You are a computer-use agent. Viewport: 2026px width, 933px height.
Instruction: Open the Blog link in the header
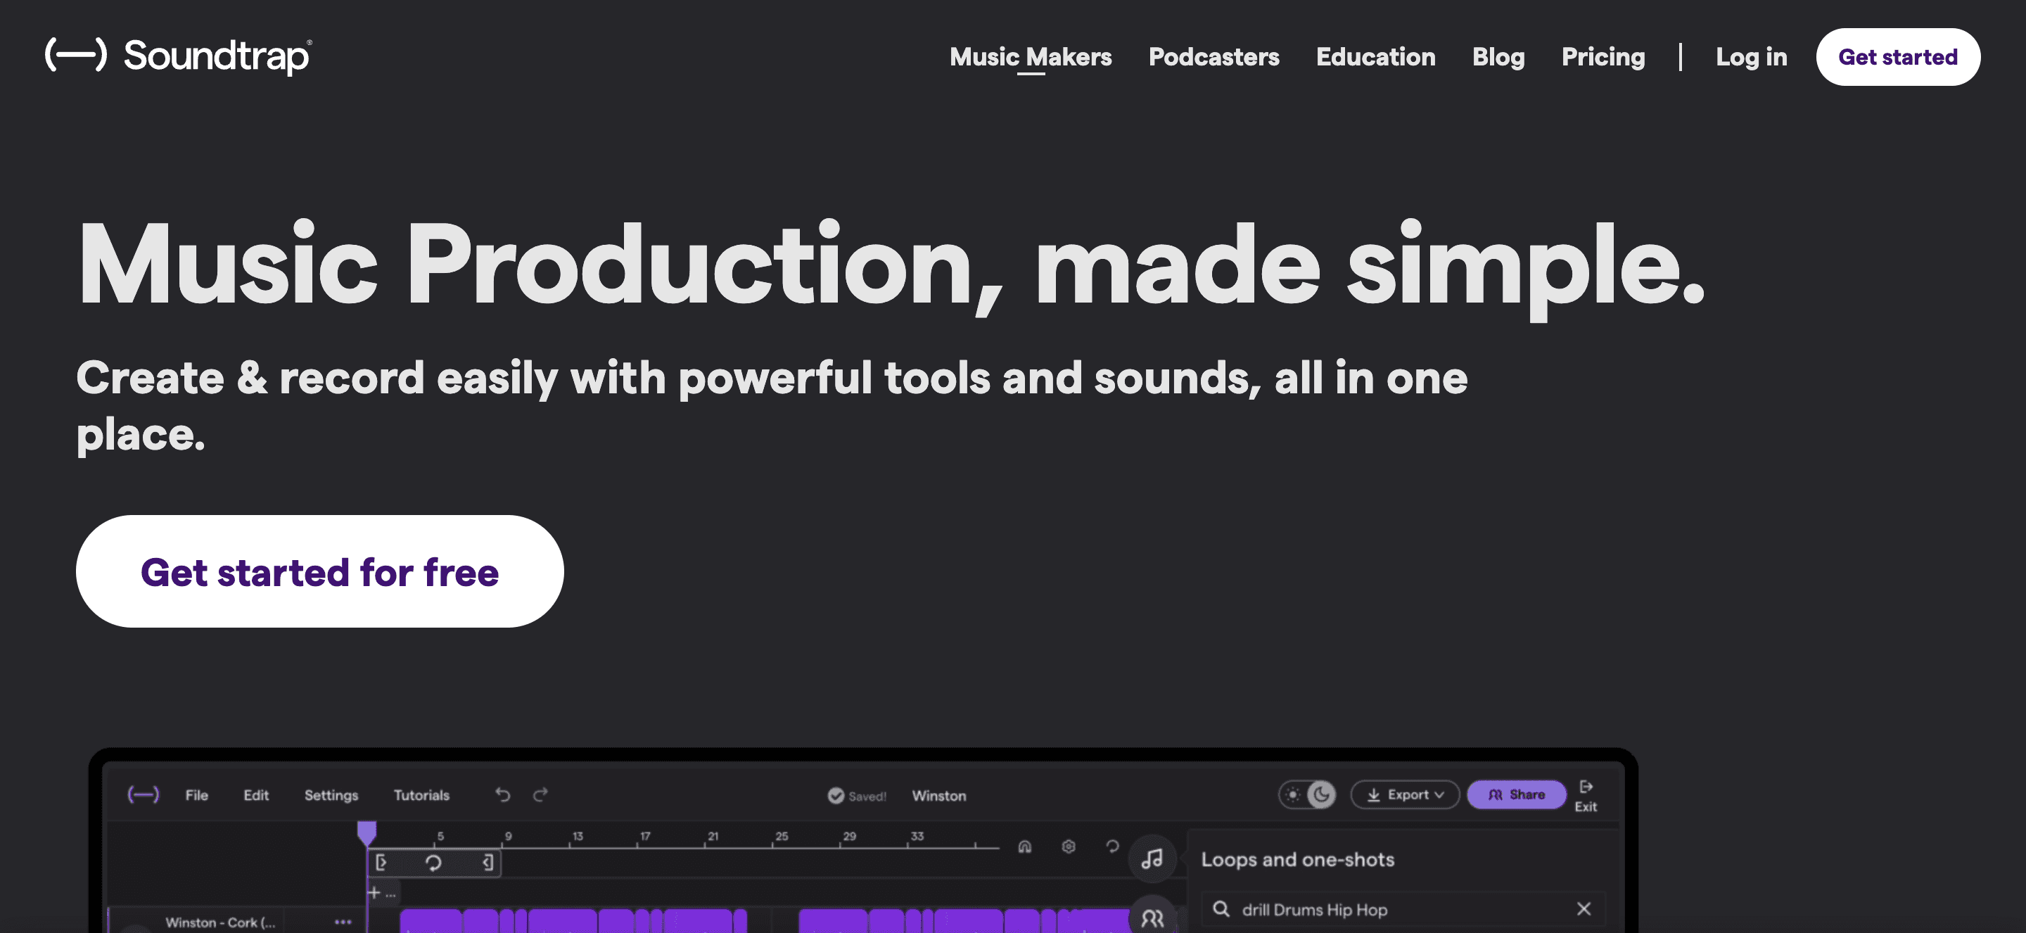1498,56
